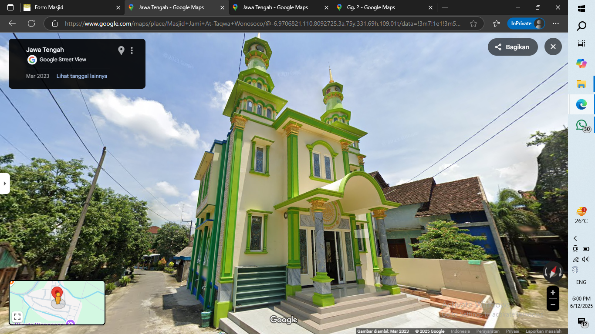Expand the minimap with the fullscreen icon
This screenshot has width=595, height=334.
[17, 317]
